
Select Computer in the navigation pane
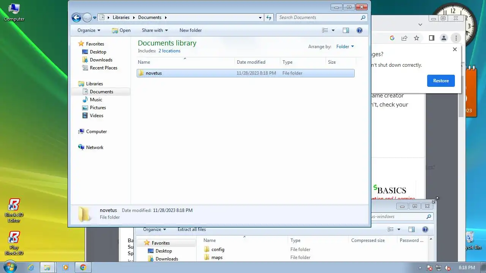96,132
